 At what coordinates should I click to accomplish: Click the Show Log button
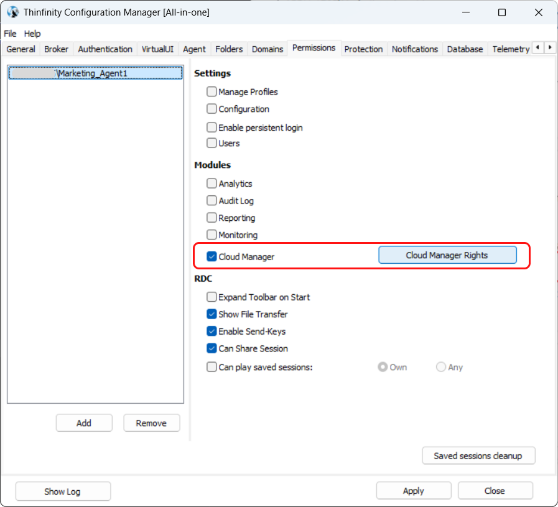[63, 491]
